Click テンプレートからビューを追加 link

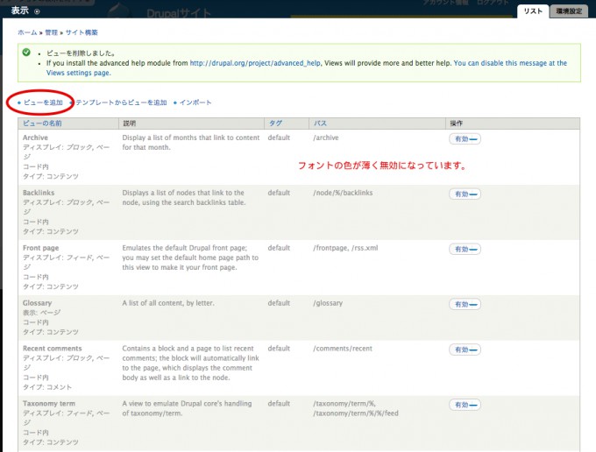(121, 102)
